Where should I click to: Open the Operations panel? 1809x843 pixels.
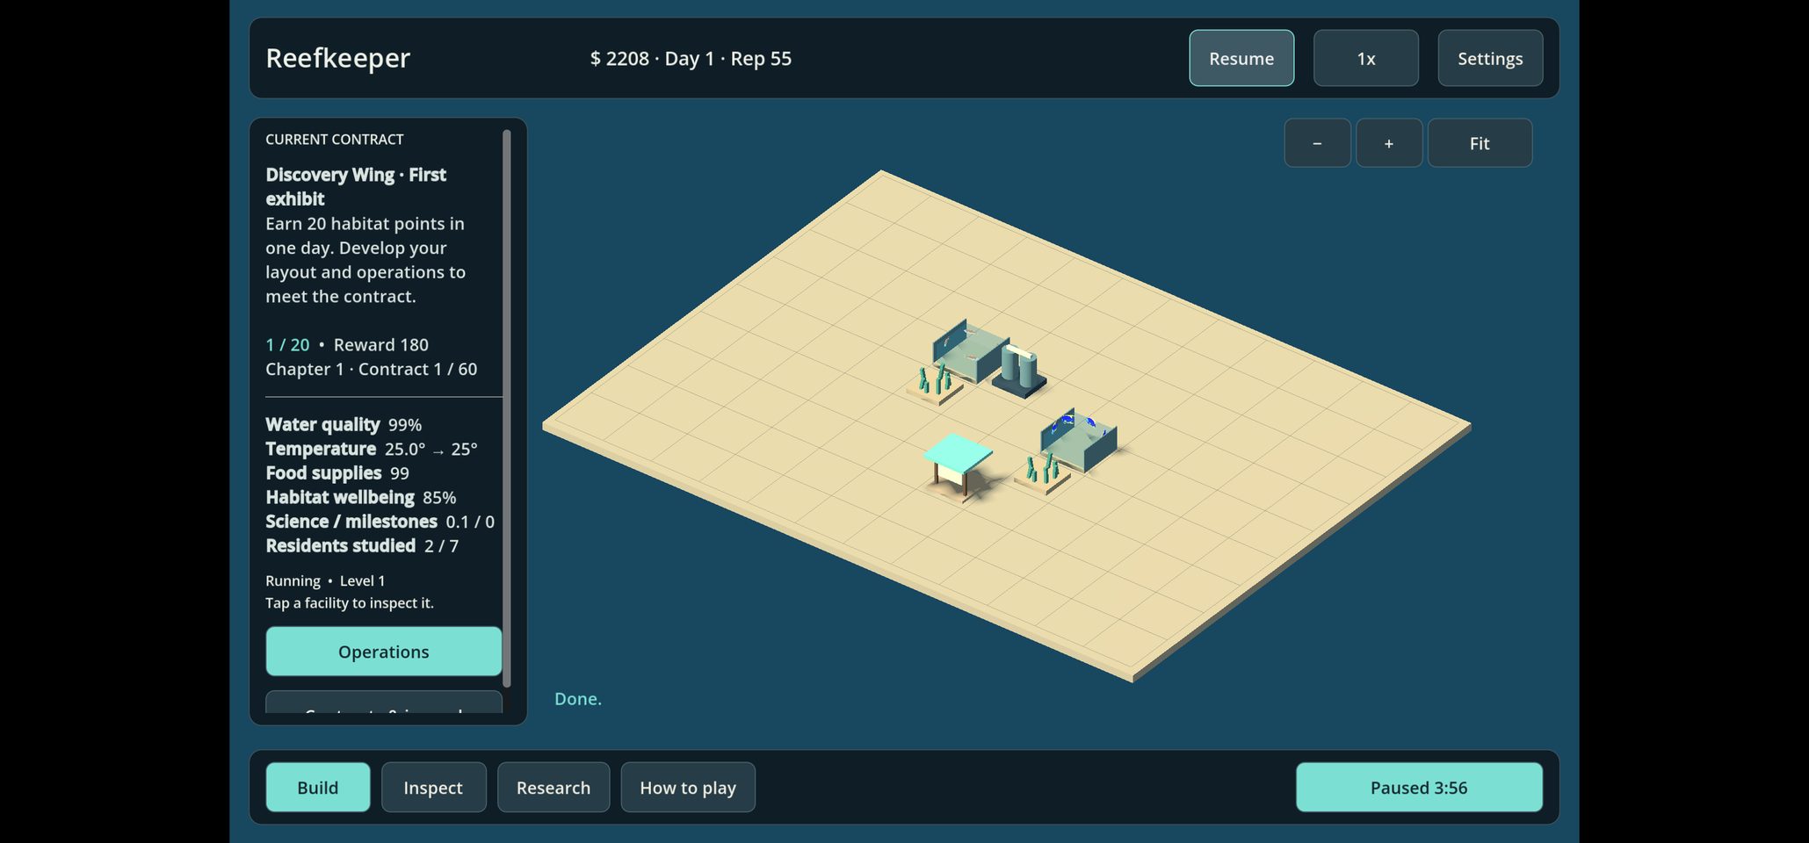384,652
